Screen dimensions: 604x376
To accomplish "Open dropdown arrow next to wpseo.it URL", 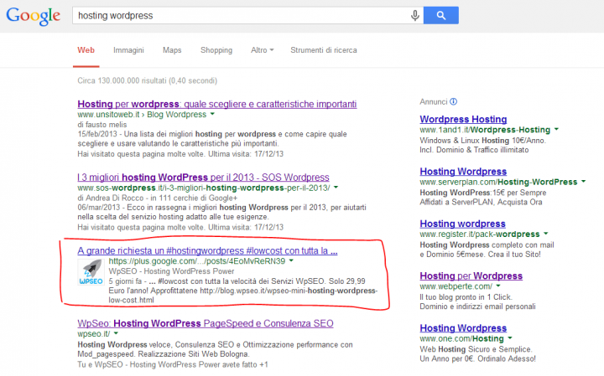I will [116, 333].
